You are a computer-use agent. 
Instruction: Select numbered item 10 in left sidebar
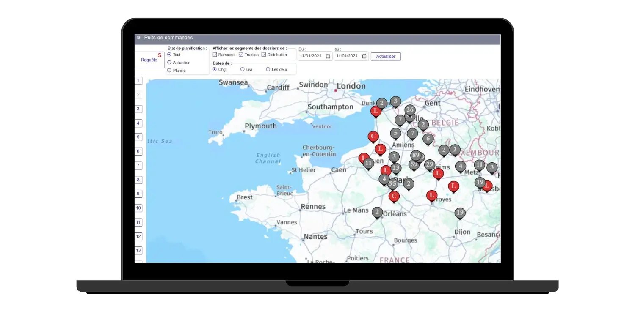[138, 208]
